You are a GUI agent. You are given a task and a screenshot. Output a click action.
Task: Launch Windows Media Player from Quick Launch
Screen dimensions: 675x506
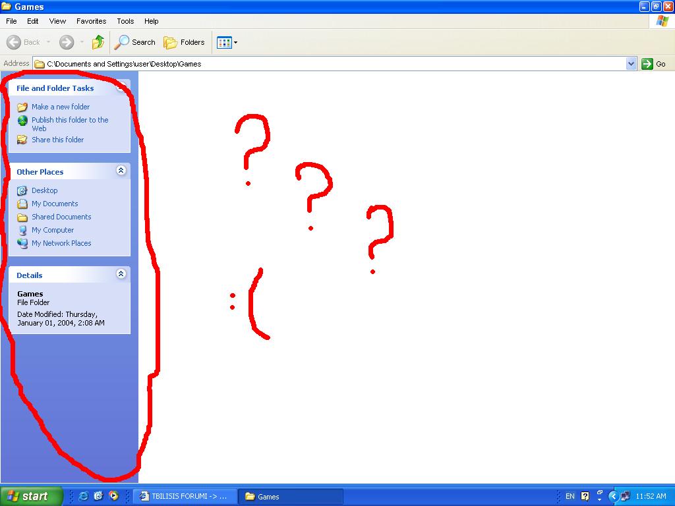click(113, 496)
